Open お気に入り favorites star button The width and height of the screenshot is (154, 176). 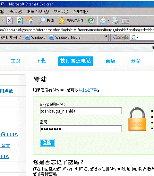71,21
